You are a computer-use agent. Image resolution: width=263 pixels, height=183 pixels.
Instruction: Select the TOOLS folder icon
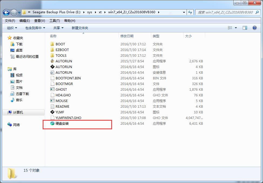click(52, 55)
